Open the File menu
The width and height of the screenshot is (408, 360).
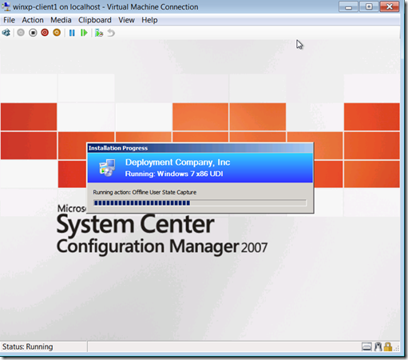[x=9, y=20]
